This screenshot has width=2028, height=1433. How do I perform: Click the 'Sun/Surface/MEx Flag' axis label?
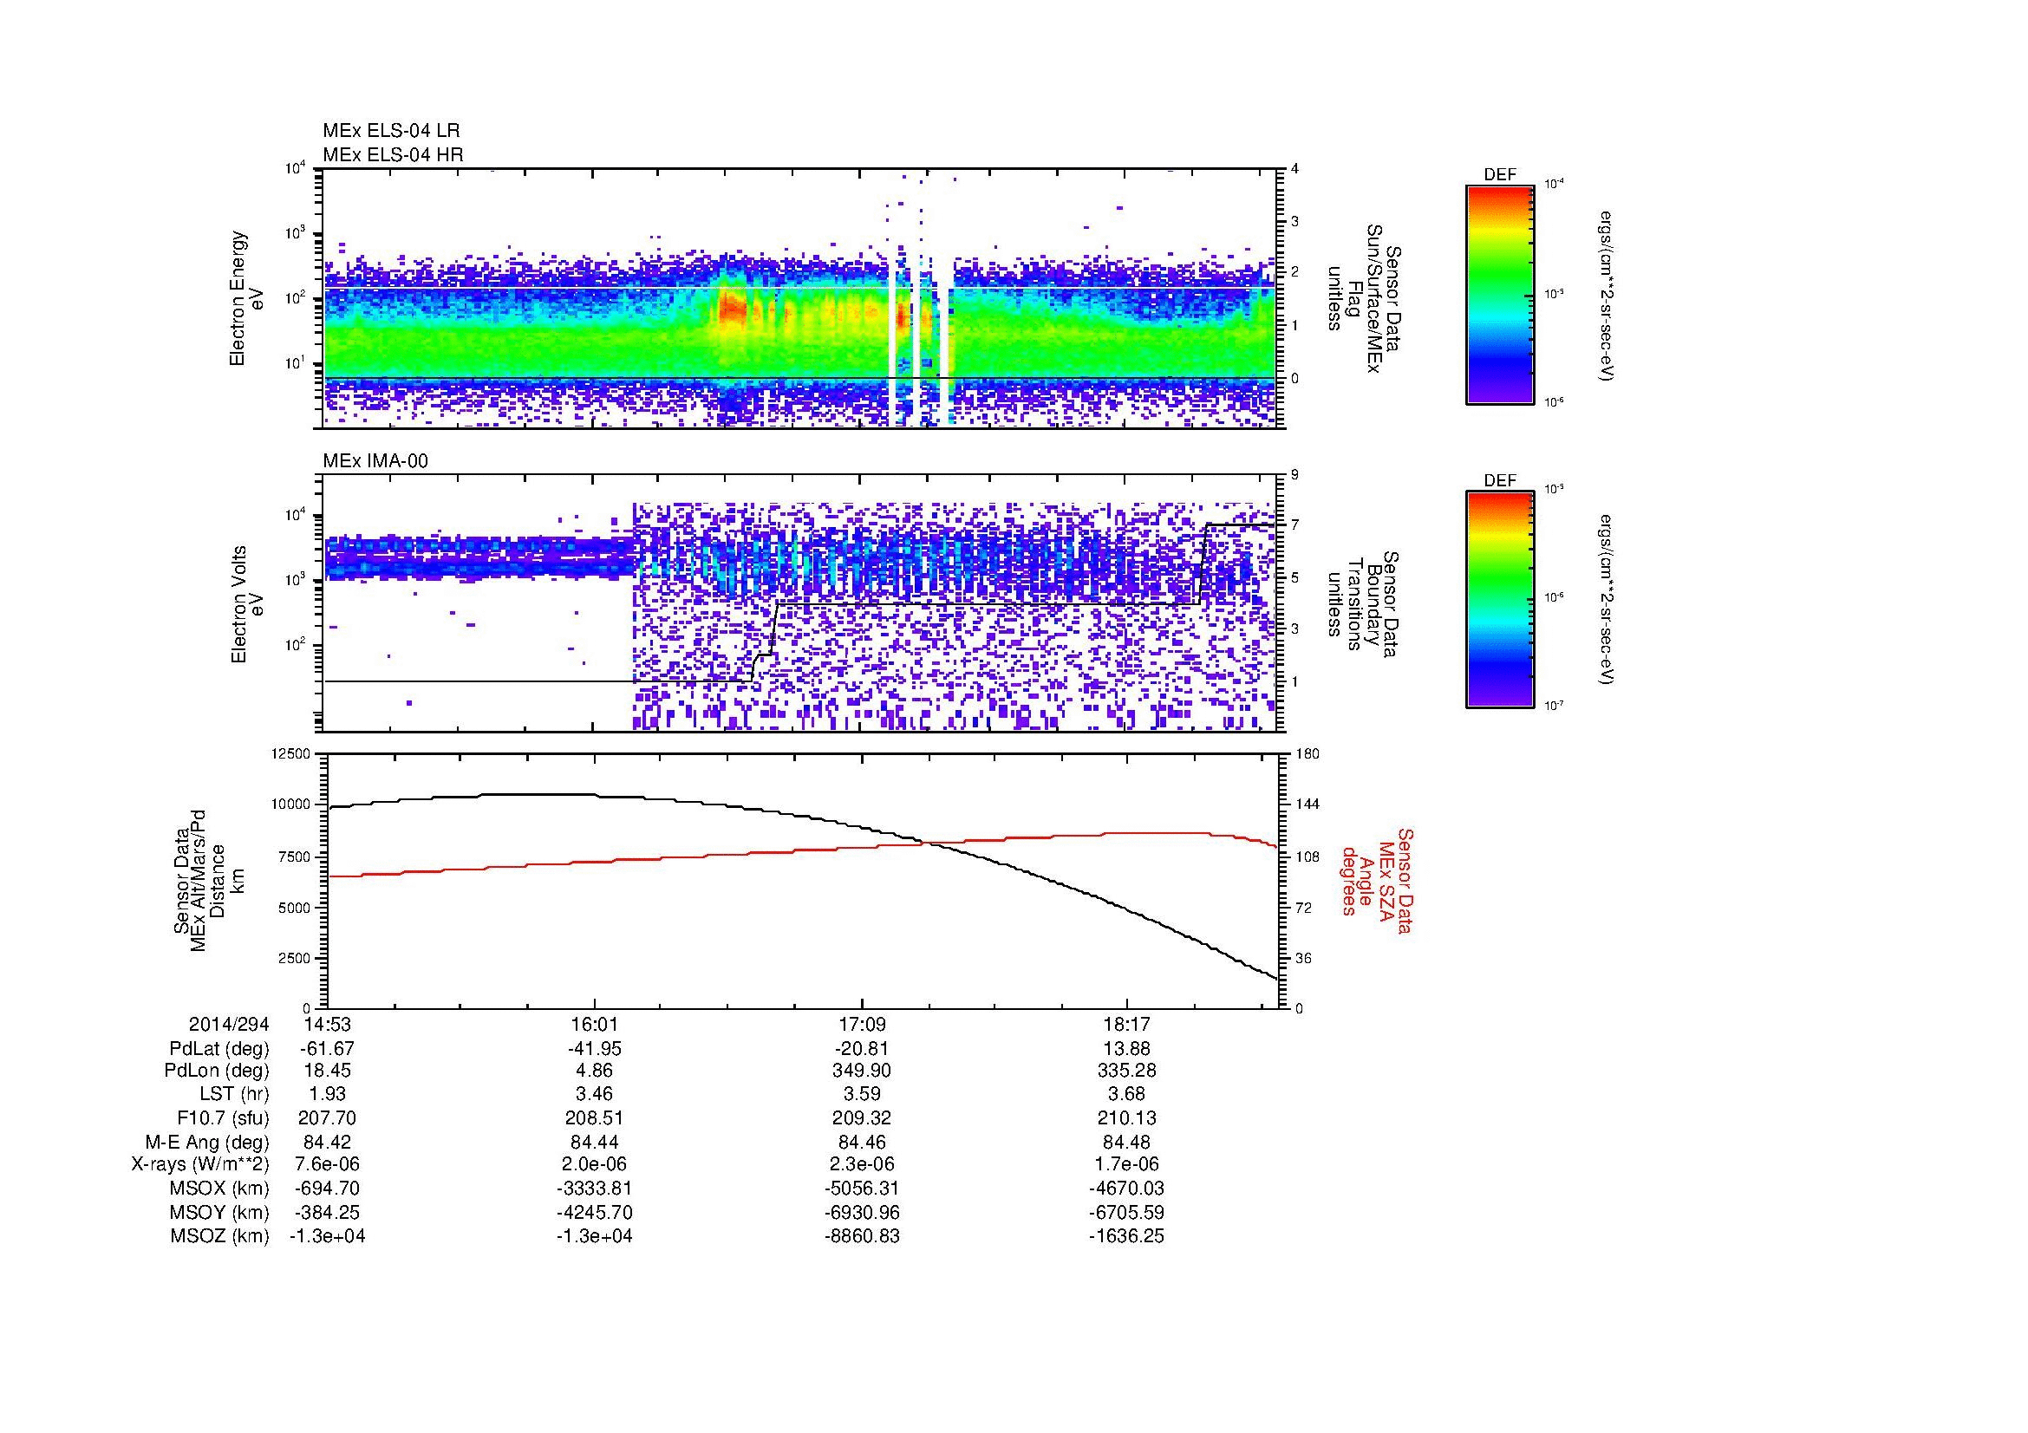[1362, 298]
